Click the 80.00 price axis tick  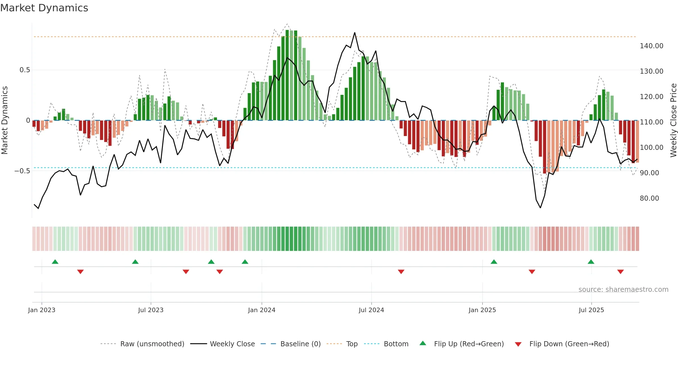[649, 198]
